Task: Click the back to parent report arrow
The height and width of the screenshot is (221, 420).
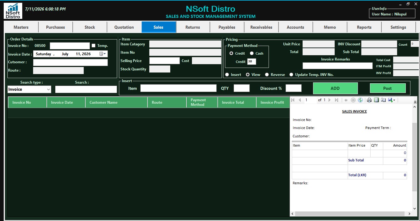Action: click(346, 100)
